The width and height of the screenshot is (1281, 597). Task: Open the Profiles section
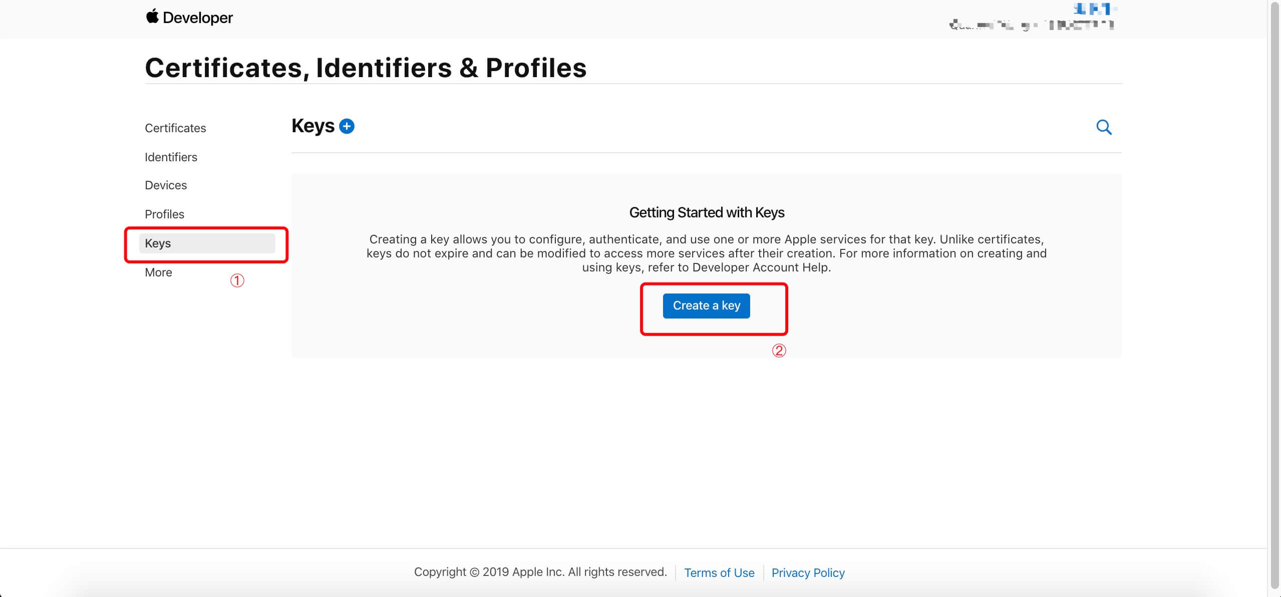click(x=164, y=213)
